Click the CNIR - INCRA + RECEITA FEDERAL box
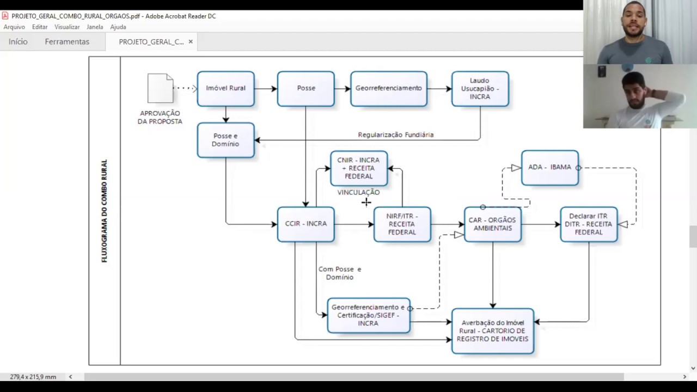Screen dimensions: 697x392 click(359, 168)
